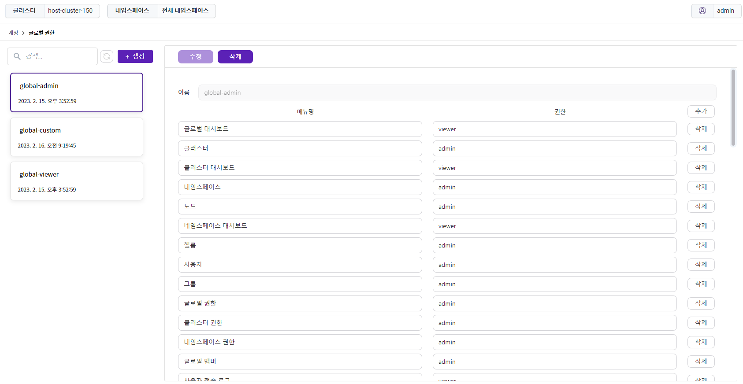Screen dimensions: 743x384
Task: Click the 메뉴명 column header
Action: (x=305, y=112)
